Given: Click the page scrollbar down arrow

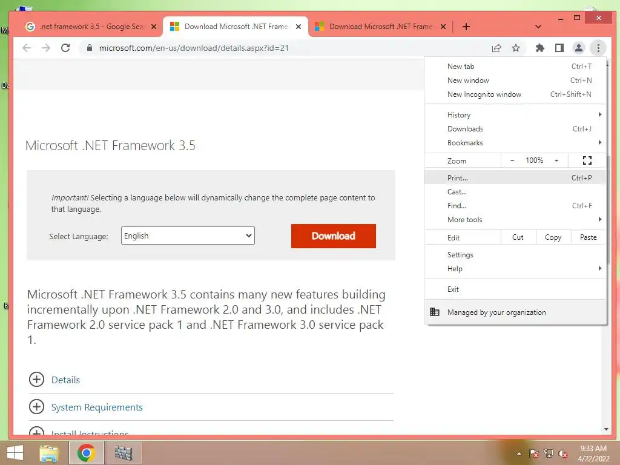Looking at the screenshot, I should 606,429.
